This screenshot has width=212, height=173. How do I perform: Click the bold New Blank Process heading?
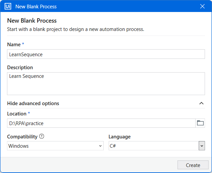coord(32,21)
